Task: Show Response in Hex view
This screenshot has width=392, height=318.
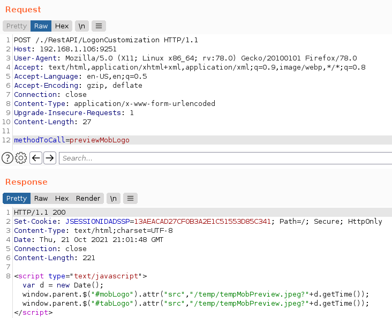Action: [62, 198]
